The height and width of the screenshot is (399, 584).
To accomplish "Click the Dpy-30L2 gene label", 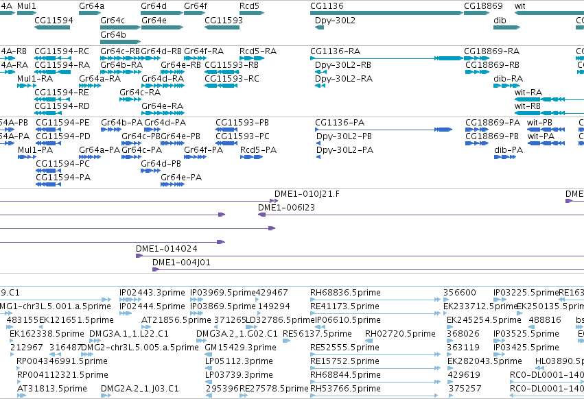I will point(335,20).
